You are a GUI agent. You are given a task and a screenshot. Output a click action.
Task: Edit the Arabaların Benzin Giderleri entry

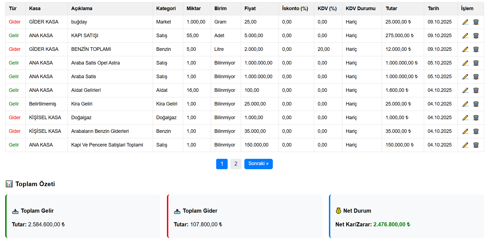(465, 131)
